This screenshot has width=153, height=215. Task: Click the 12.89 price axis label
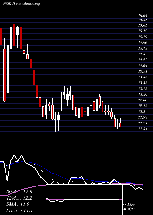tap(143, 95)
